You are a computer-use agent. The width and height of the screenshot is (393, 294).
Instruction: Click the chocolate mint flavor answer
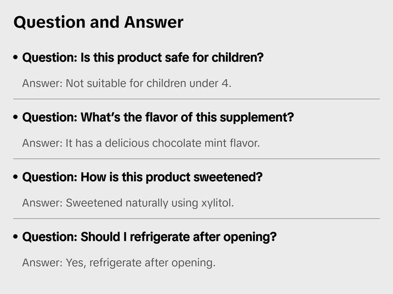tap(140, 143)
